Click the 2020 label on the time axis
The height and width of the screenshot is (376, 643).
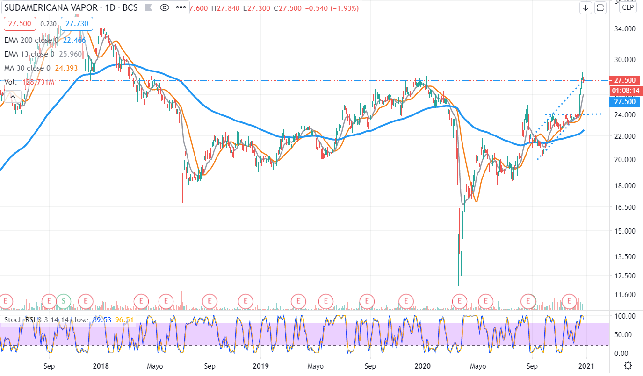tap(422, 366)
